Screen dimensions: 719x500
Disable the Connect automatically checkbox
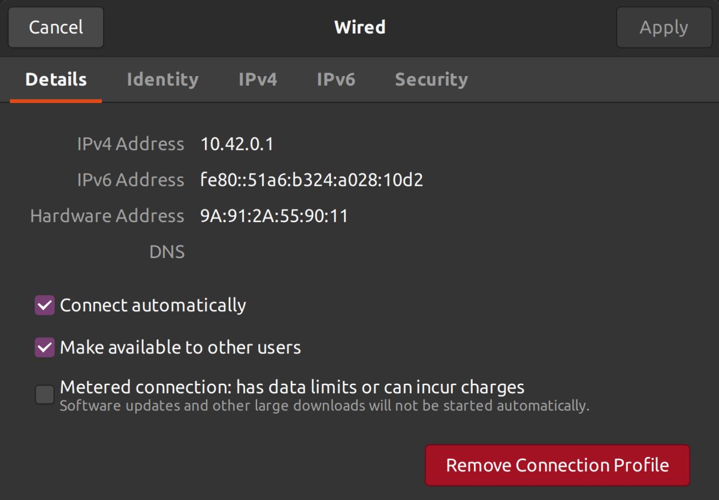click(x=45, y=305)
